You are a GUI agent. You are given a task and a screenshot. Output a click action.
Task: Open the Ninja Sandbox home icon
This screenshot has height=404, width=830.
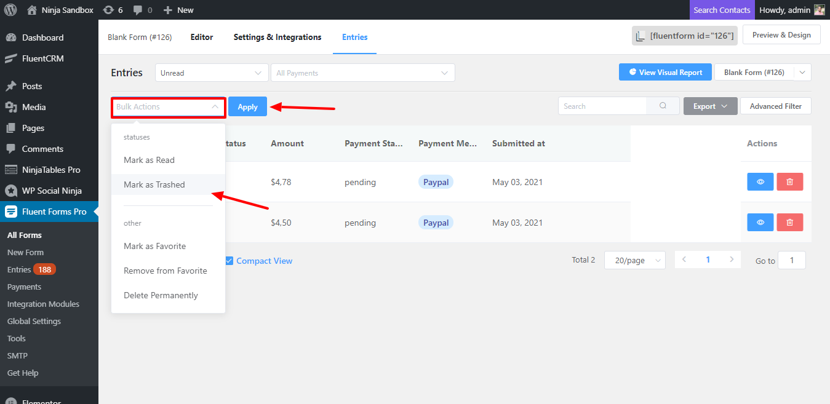coord(32,10)
